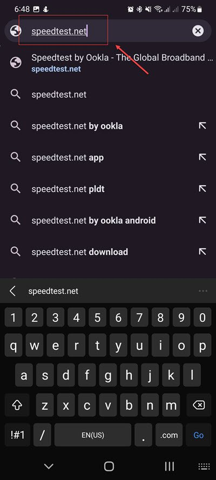Tap the globe icon beside the URL field
The height and width of the screenshot is (480, 216).
(x=16, y=31)
